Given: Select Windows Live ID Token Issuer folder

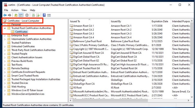Looking at the screenshot, I should click(27, 90).
